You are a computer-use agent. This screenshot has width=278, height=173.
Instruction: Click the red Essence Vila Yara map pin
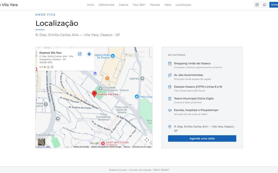pyautogui.click(x=94, y=94)
